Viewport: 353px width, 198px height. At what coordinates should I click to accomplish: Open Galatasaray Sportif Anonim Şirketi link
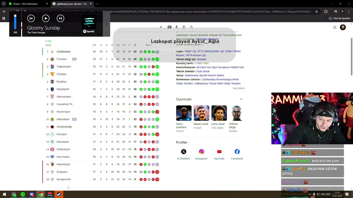pyautogui.click(x=204, y=75)
